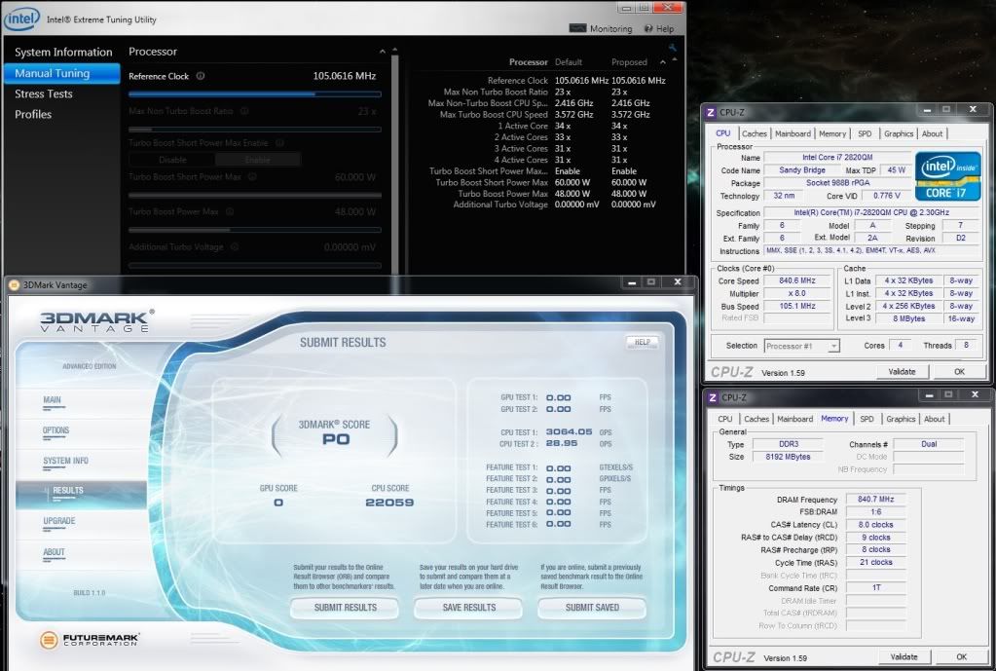Click the Help question mark icon in Intel XTU
The width and height of the screenshot is (996, 671).
647,28
